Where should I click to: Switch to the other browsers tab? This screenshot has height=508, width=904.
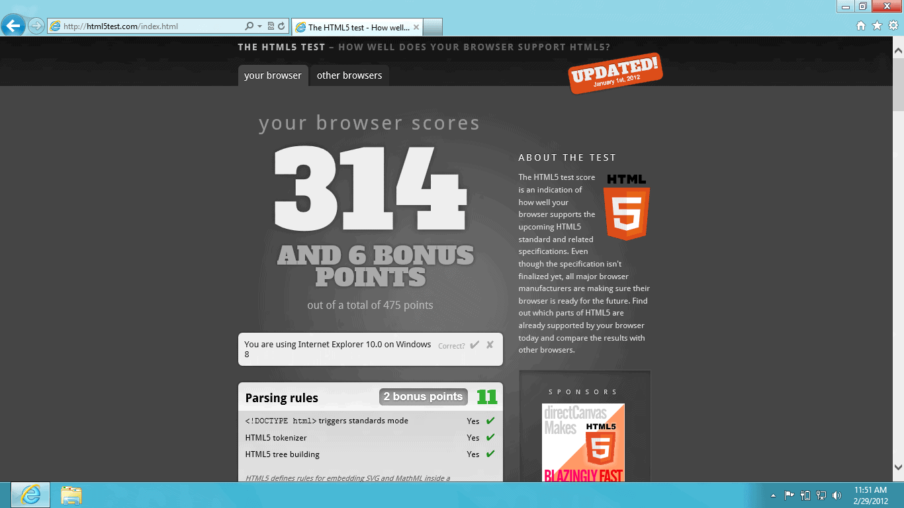349,75
